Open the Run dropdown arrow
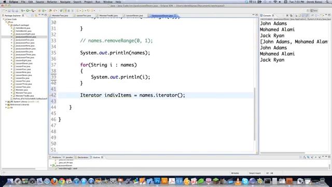 [30, 10]
